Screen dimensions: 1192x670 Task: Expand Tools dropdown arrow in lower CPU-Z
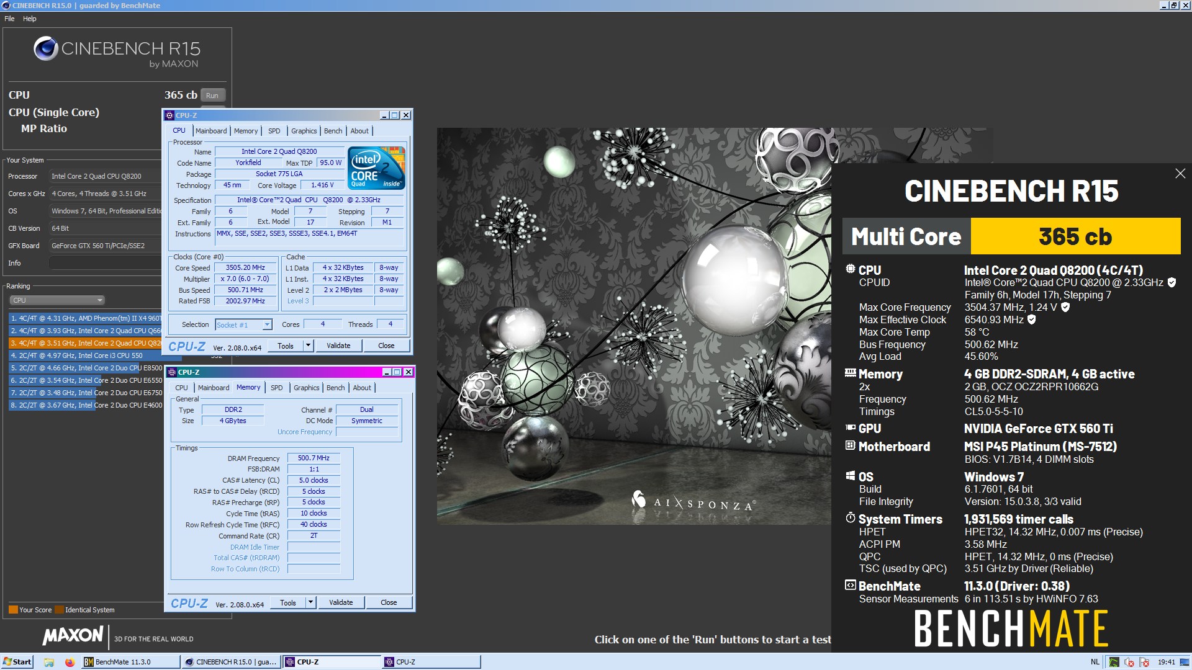[310, 602]
